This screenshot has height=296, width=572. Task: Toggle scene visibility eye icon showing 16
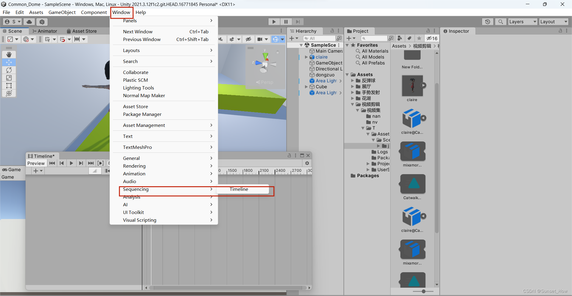432,38
